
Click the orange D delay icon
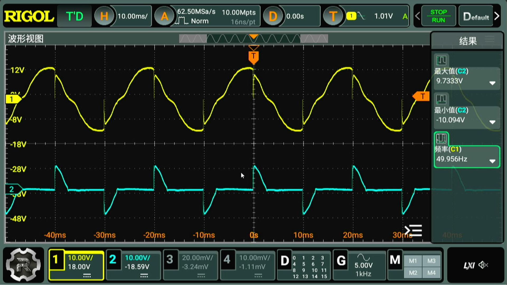click(x=273, y=16)
